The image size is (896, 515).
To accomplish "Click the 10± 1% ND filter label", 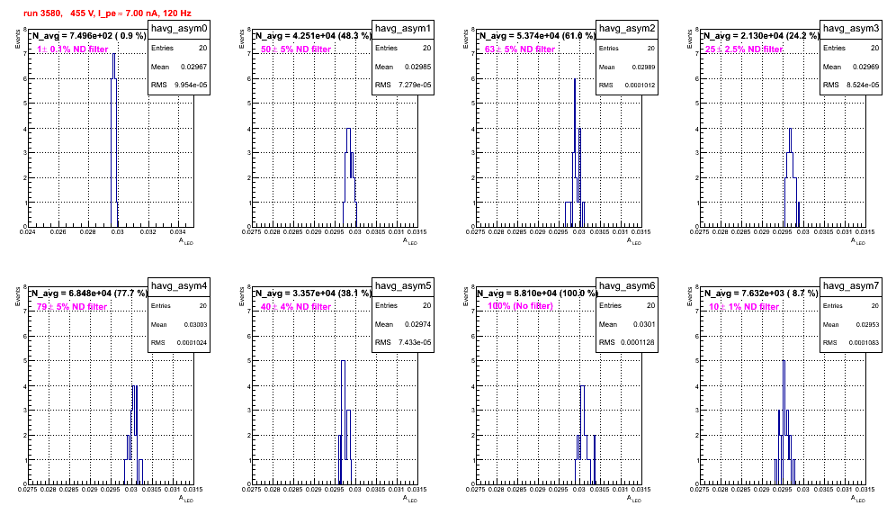I will [744, 307].
